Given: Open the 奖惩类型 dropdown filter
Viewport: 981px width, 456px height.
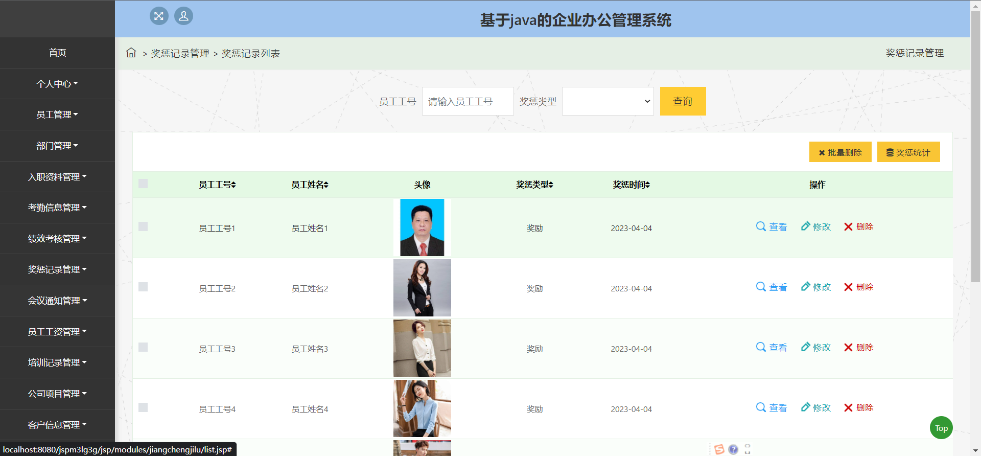Looking at the screenshot, I should point(608,101).
